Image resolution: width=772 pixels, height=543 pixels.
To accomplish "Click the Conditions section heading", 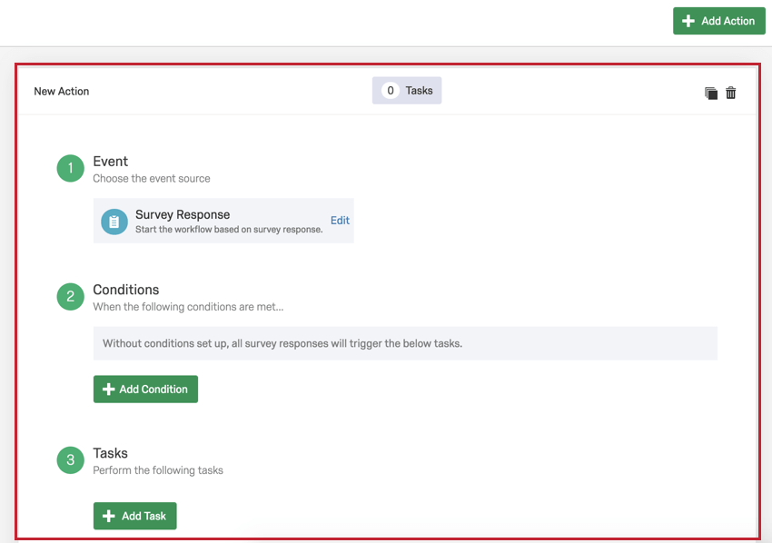I will click(126, 290).
